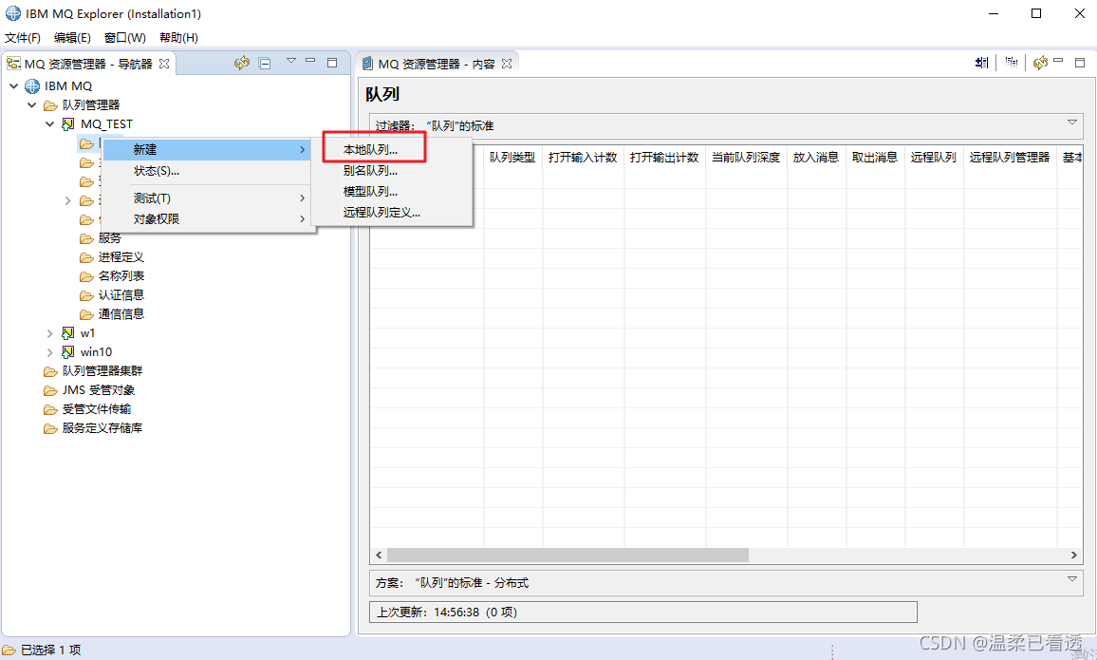Viewport: 1097px width, 660px height.
Task: Click the 服务定义存储库 folder icon
Action: pos(50,428)
